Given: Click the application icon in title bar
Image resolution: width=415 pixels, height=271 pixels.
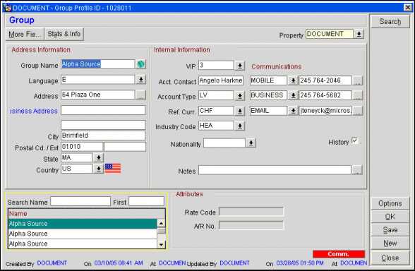Looking at the screenshot, I should click(8, 8).
